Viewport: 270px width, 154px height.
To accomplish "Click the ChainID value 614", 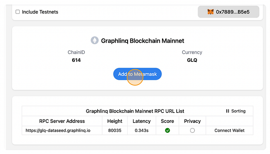I will coord(76,60).
